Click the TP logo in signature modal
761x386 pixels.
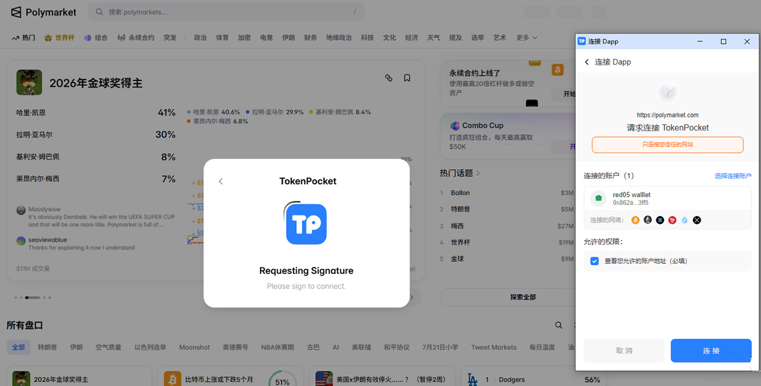(x=306, y=224)
